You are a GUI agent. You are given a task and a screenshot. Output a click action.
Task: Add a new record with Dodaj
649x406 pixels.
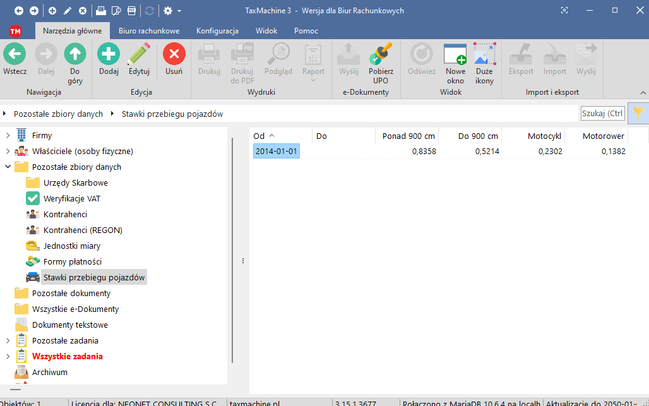pyautogui.click(x=109, y=55)
